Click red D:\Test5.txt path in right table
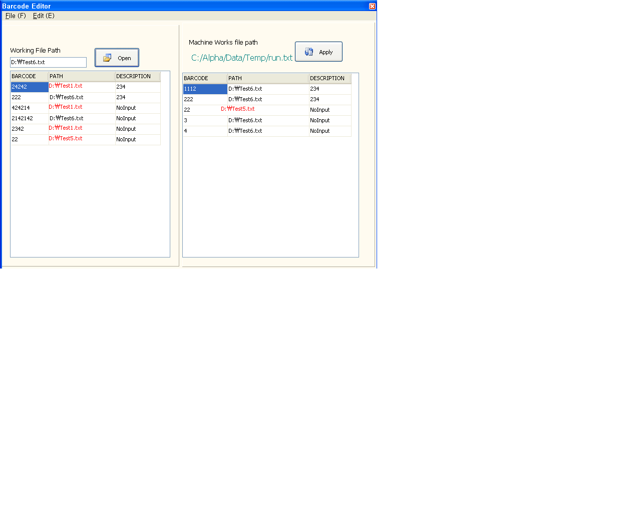Image resolution: width=641 pixels, height=513 pixels. tap(238, 109)
